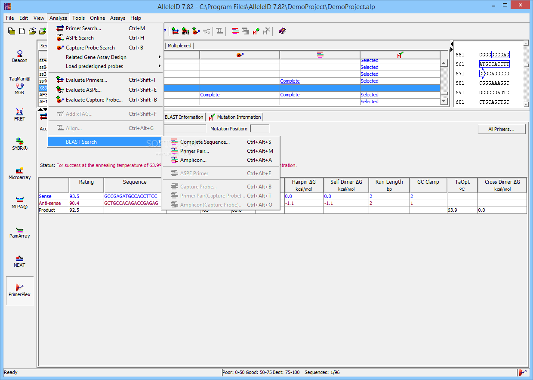The width and height of the screenshot is (533, 380).
Task: Click the All Primers... button
Action: coord(502,129)
